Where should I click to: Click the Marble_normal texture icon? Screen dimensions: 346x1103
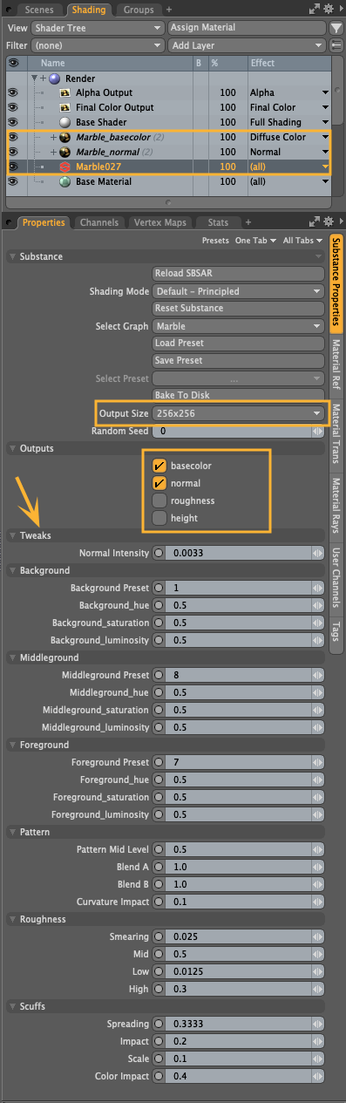point(64,152)
